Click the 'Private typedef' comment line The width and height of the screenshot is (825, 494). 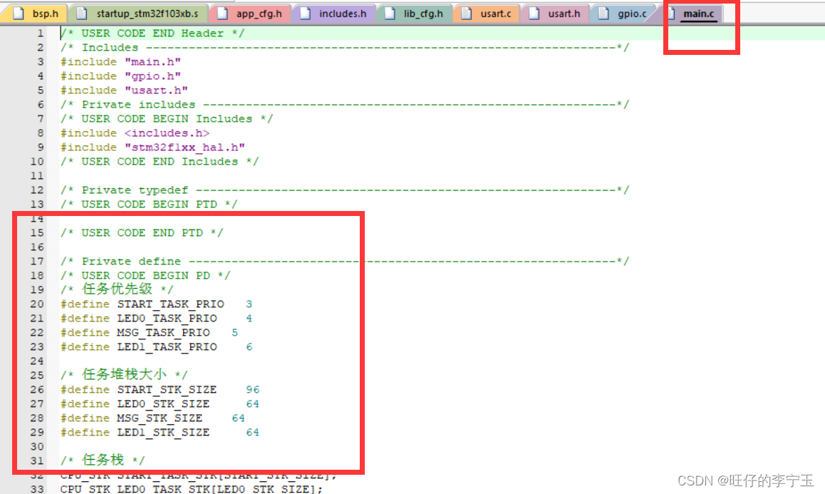click(345, 190)
